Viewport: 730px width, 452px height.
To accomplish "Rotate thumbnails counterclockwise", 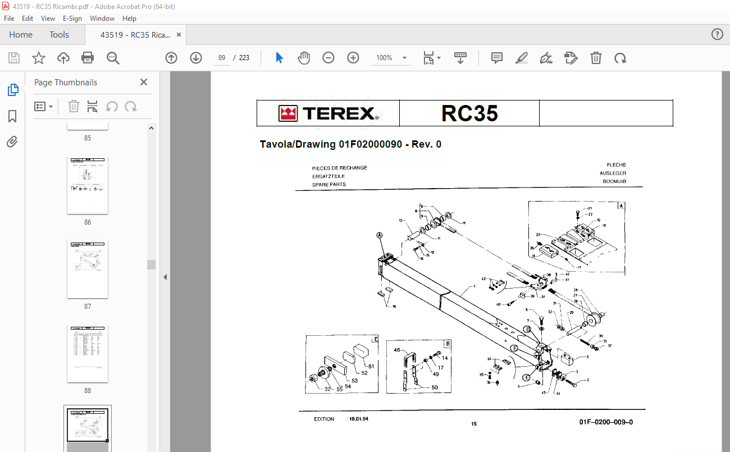I will [x=112, y=106].
